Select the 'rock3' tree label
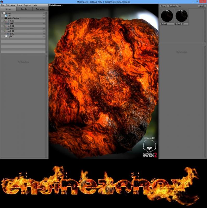The width and height of the screenshot is (207, 208). (x=12, y=23)
